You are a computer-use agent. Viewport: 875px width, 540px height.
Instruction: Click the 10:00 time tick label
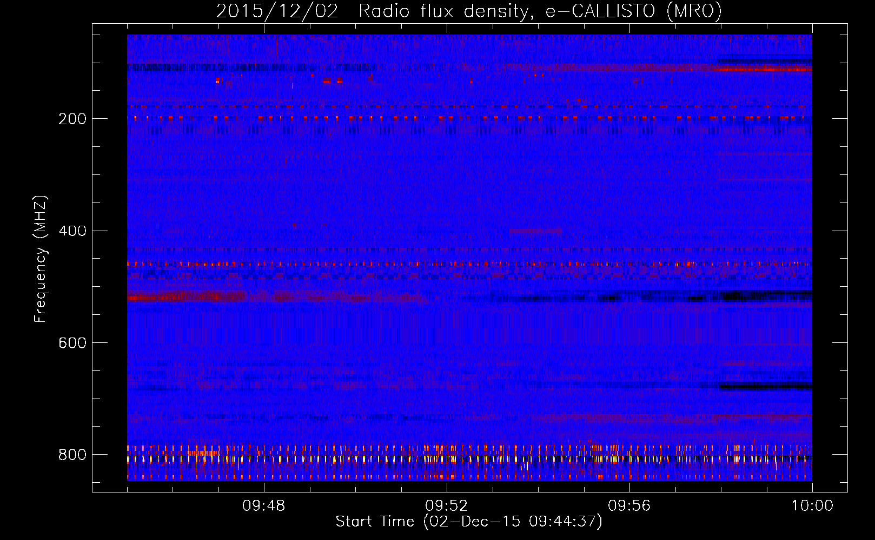coord(812,506)
